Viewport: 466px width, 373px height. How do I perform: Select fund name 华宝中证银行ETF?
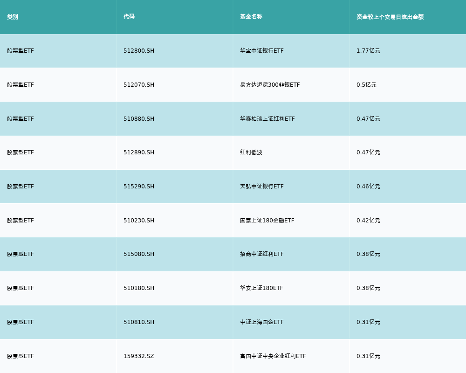coord(262,51)
